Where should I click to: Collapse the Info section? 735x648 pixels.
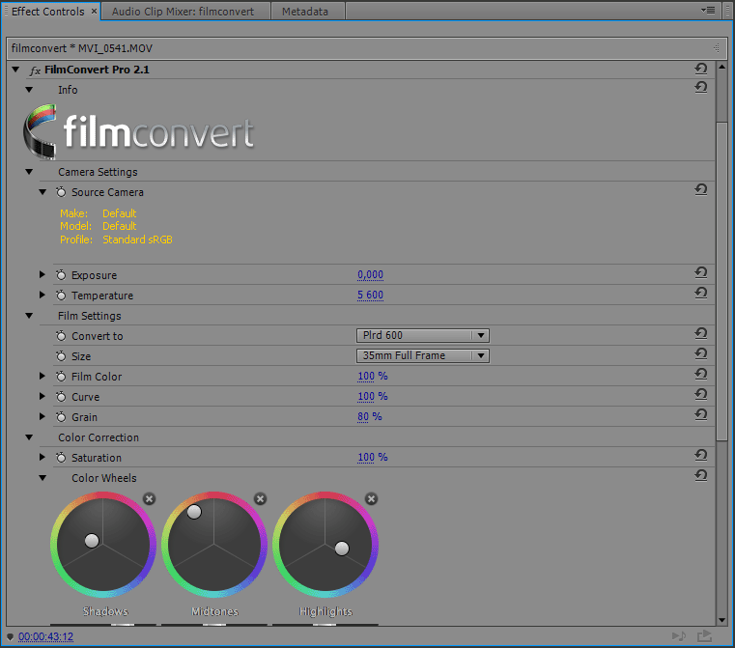[29, 90]
